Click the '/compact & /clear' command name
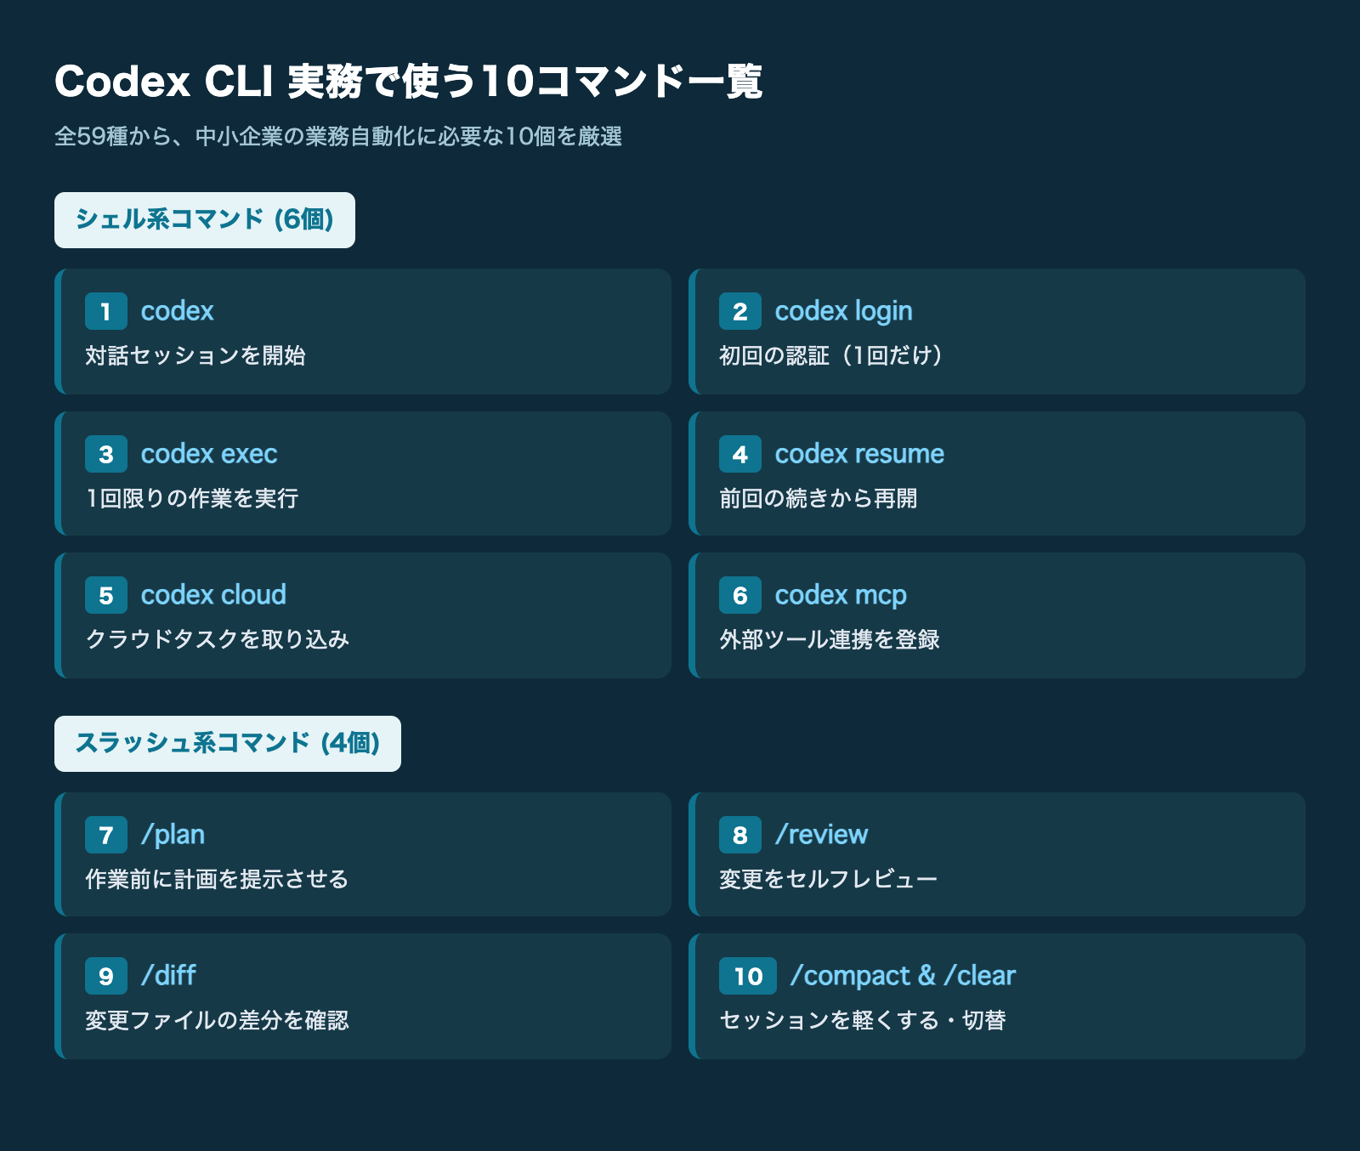The image size is (1360, 1151). (903, 976)
